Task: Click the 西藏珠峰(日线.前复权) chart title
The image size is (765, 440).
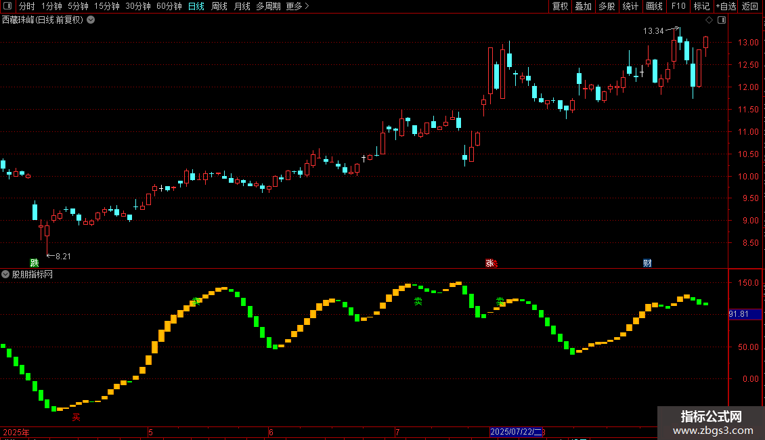Action: [x=43, y=20]
